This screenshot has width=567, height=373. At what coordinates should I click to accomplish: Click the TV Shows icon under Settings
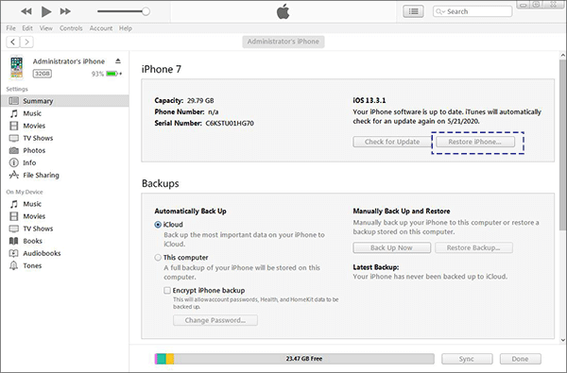coord(14,138)
